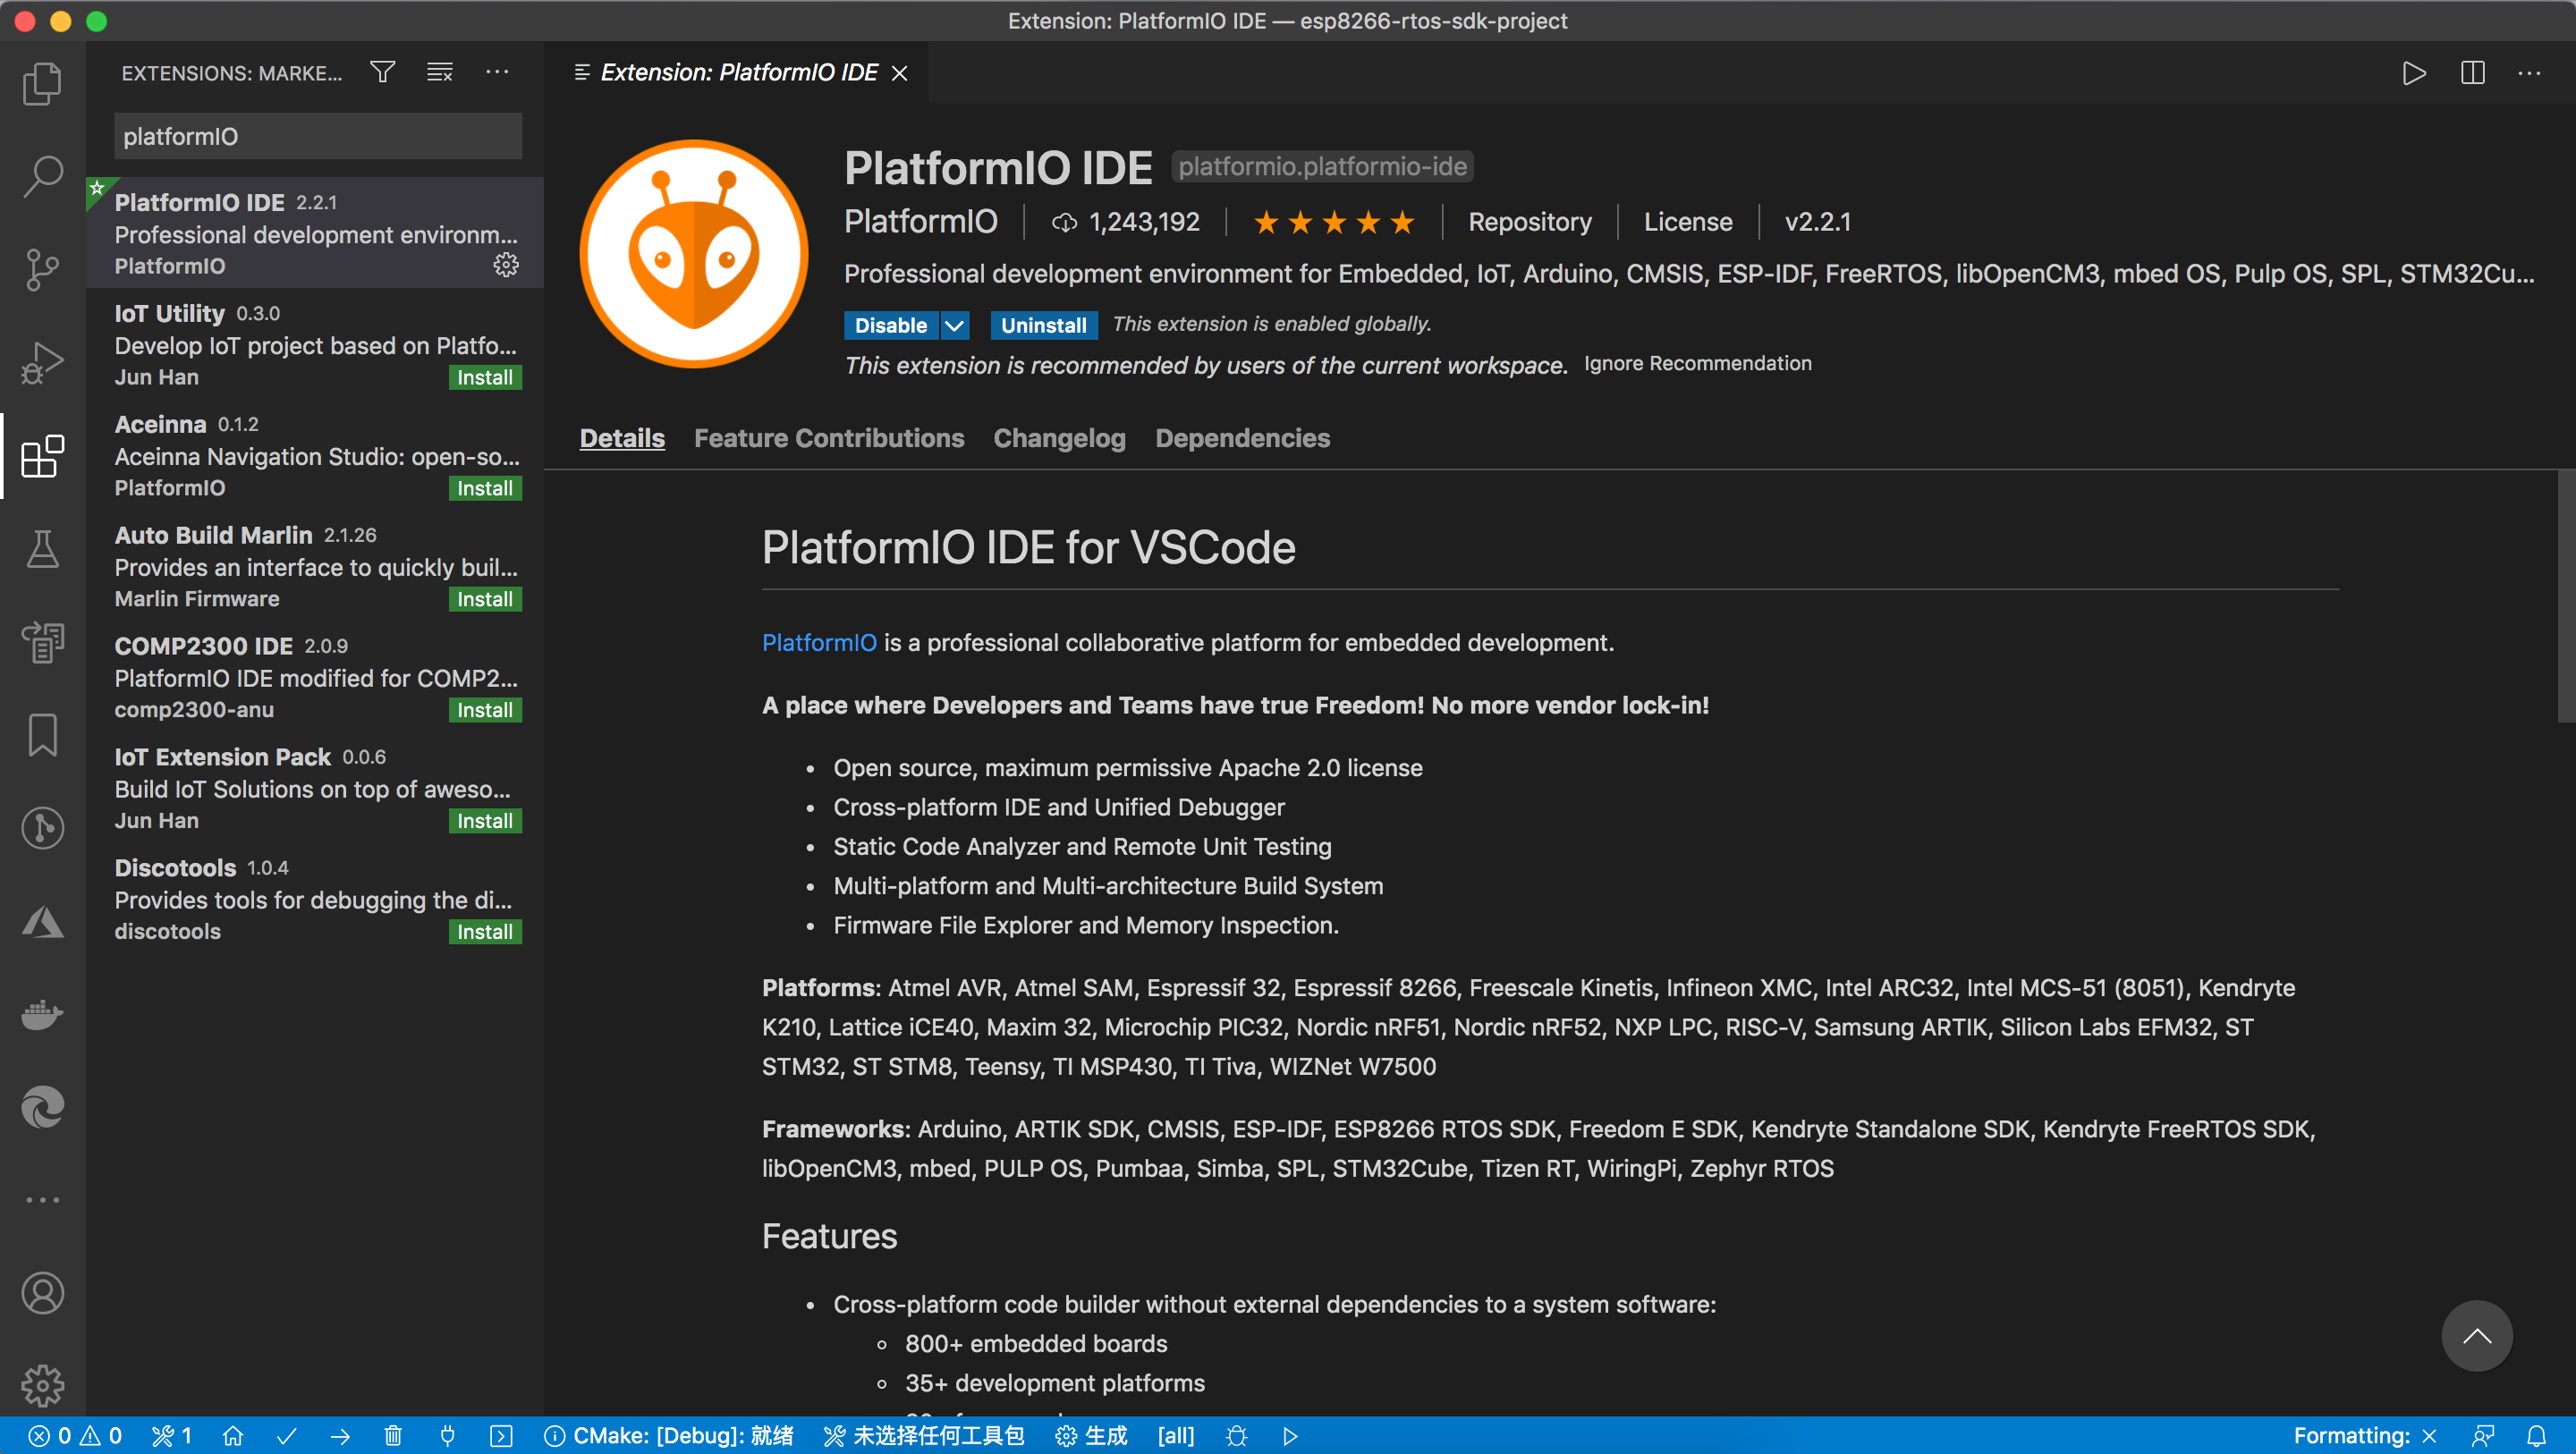
Task: Toggle Formatting status in status bar
Action: click(2363, 1436)
